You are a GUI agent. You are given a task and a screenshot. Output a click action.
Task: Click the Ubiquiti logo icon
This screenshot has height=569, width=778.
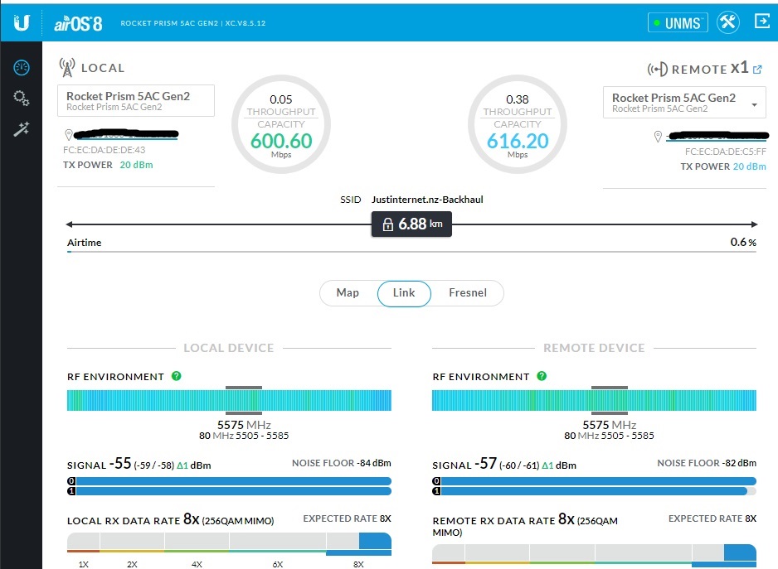tap(22, 22)
